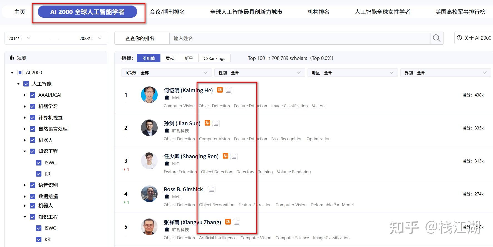Click the orange 华 badge next to Xiangyu Zhang

coord(228,222)
